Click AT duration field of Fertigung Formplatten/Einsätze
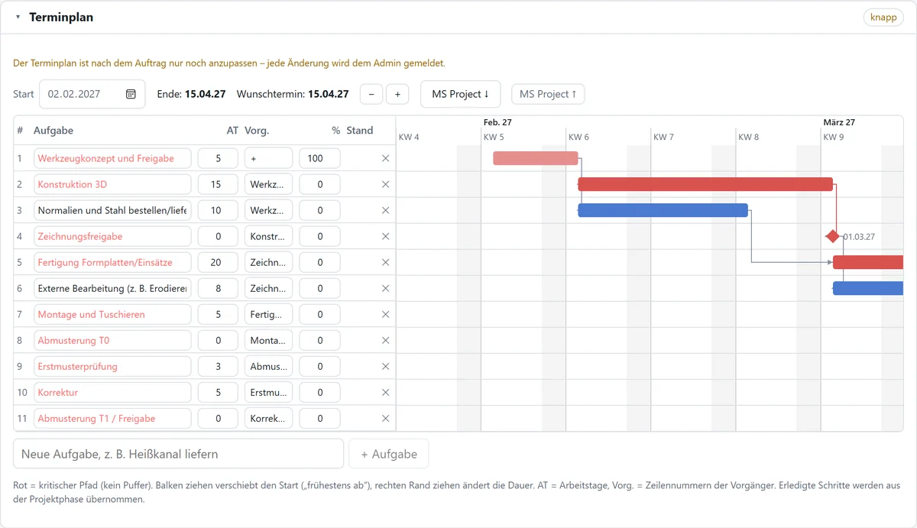 218,262
